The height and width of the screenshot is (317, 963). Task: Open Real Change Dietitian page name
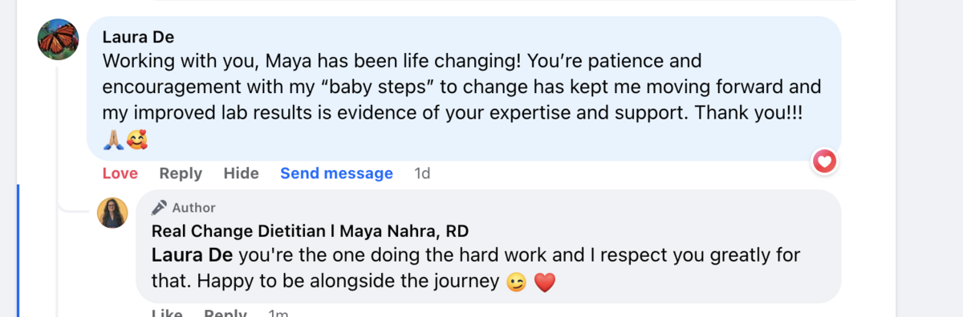(311, 231)
